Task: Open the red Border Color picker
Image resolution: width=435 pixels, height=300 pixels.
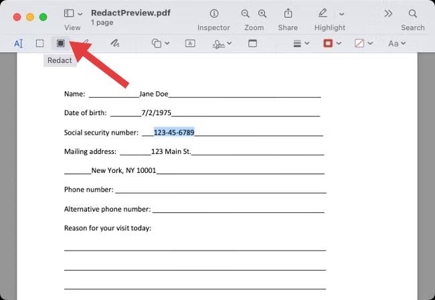Action: (x=332, y=44)
